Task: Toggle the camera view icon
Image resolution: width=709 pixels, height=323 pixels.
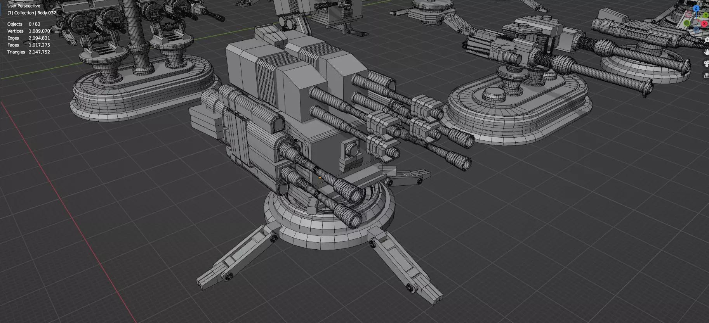Action: tap(707, 64)
